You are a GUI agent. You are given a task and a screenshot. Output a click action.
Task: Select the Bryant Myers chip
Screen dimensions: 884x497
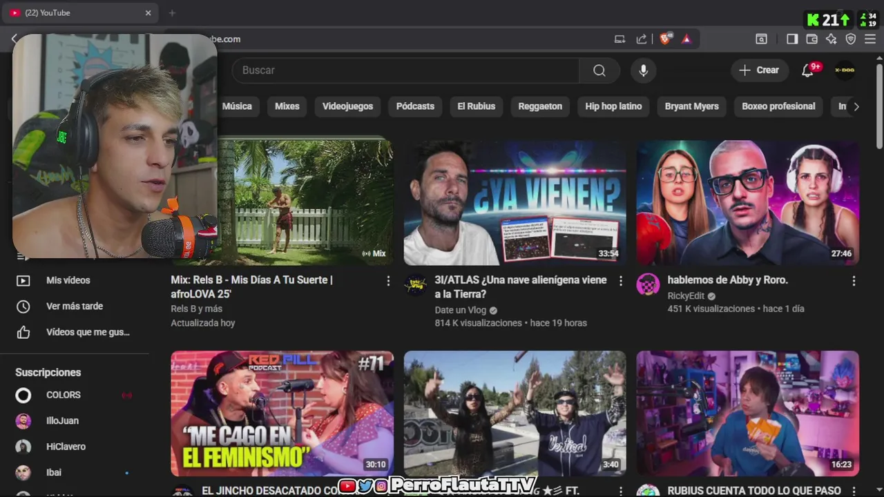pos(691,106)
